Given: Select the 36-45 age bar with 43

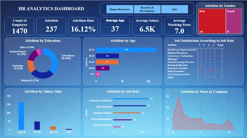Looking at the screenshot, I should [107, 62].
